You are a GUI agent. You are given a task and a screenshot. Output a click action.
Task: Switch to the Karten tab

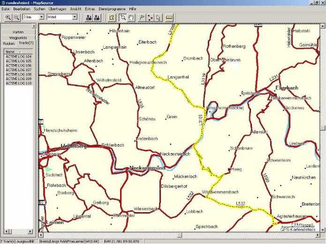[18, 32]
